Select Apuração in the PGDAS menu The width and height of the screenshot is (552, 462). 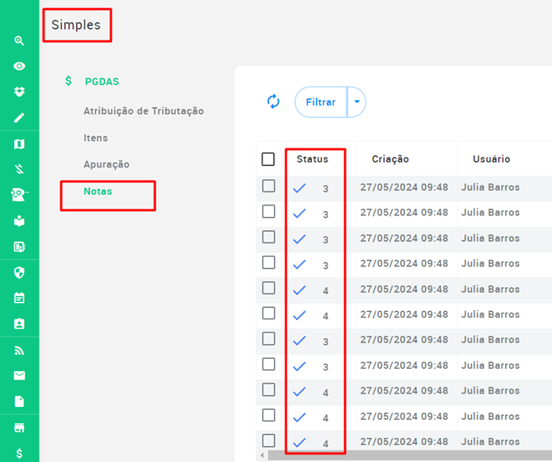[x=106, y=164]
